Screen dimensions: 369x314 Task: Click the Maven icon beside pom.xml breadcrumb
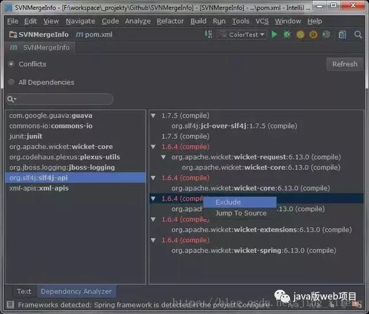(x=80, y=35)
